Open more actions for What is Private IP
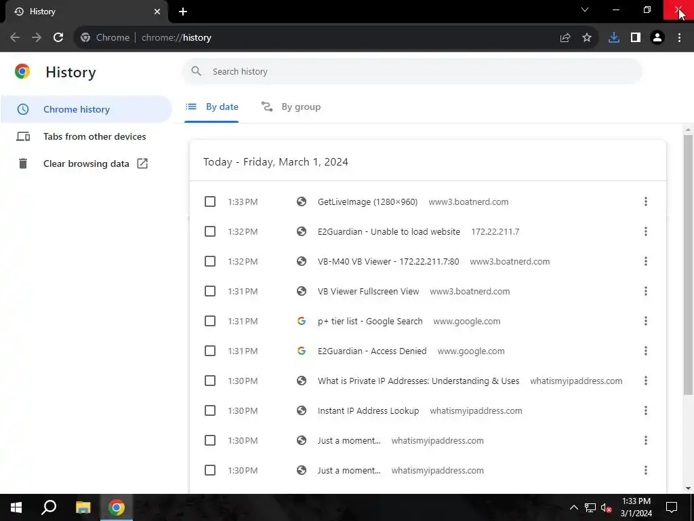Screen dimensions: 694x521 coord(646,381)
